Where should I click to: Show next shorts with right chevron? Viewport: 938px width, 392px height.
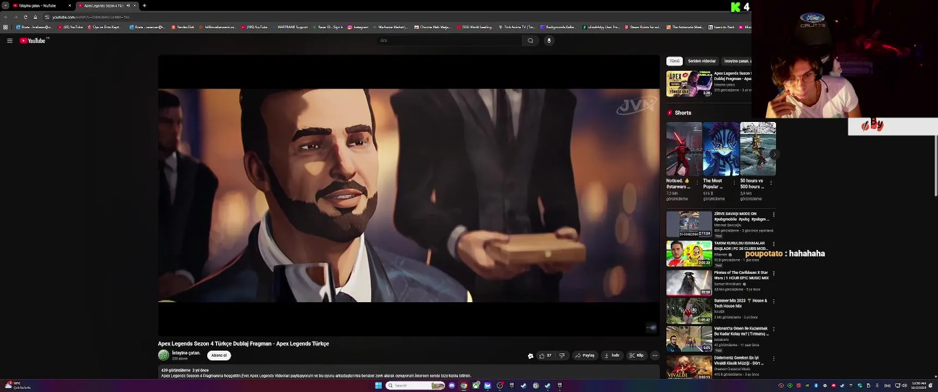pyautogui.click(x=774, y=154)
